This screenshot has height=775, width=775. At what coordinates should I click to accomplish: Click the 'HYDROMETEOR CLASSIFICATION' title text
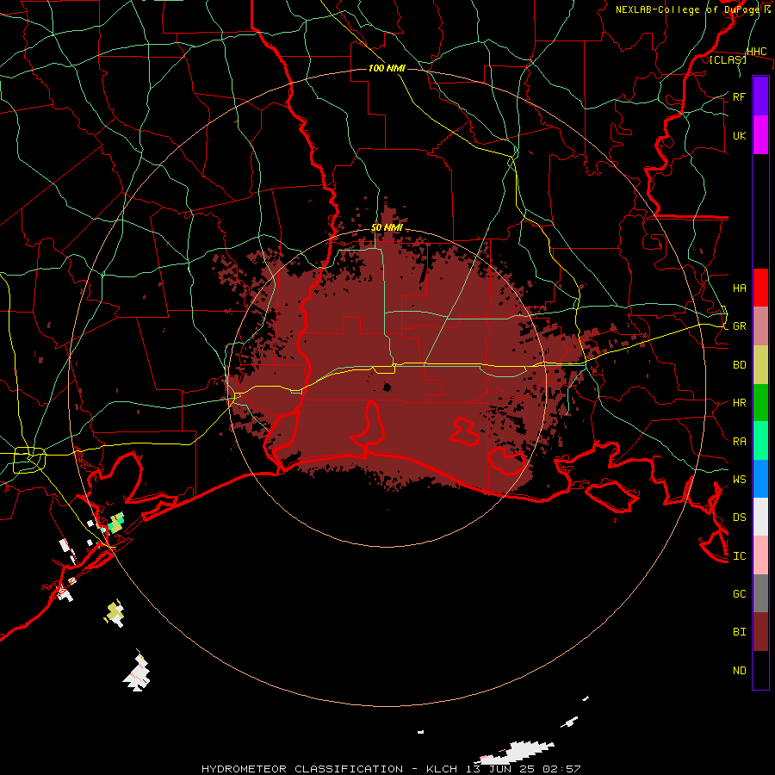click(302, 769)
